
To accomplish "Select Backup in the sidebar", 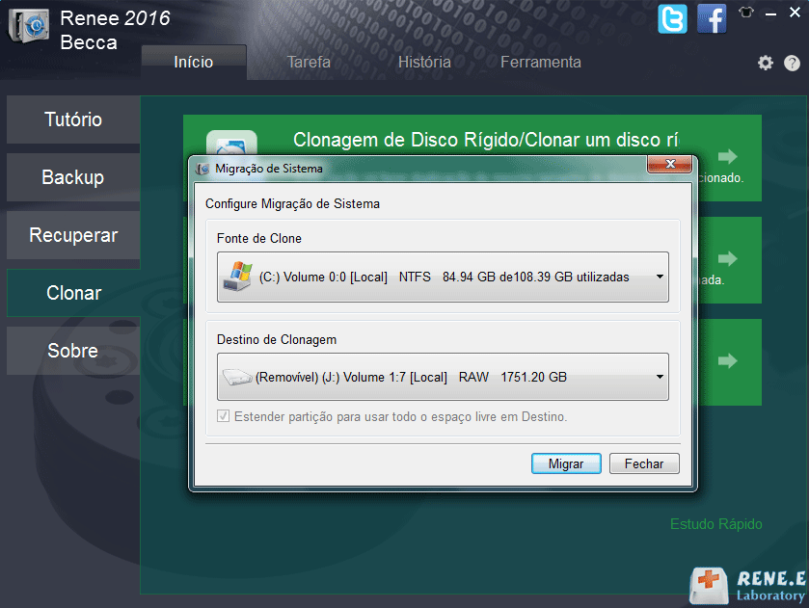I will tap(73, 177).
